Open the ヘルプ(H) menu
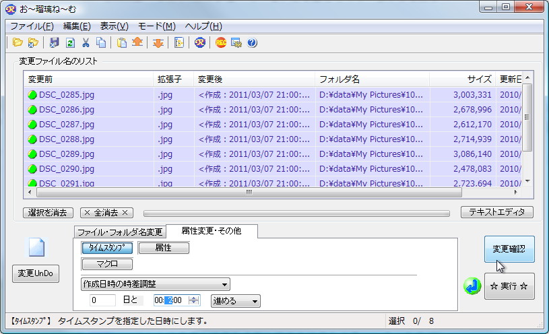Viewport: 549px width, 334px height. 203,26
